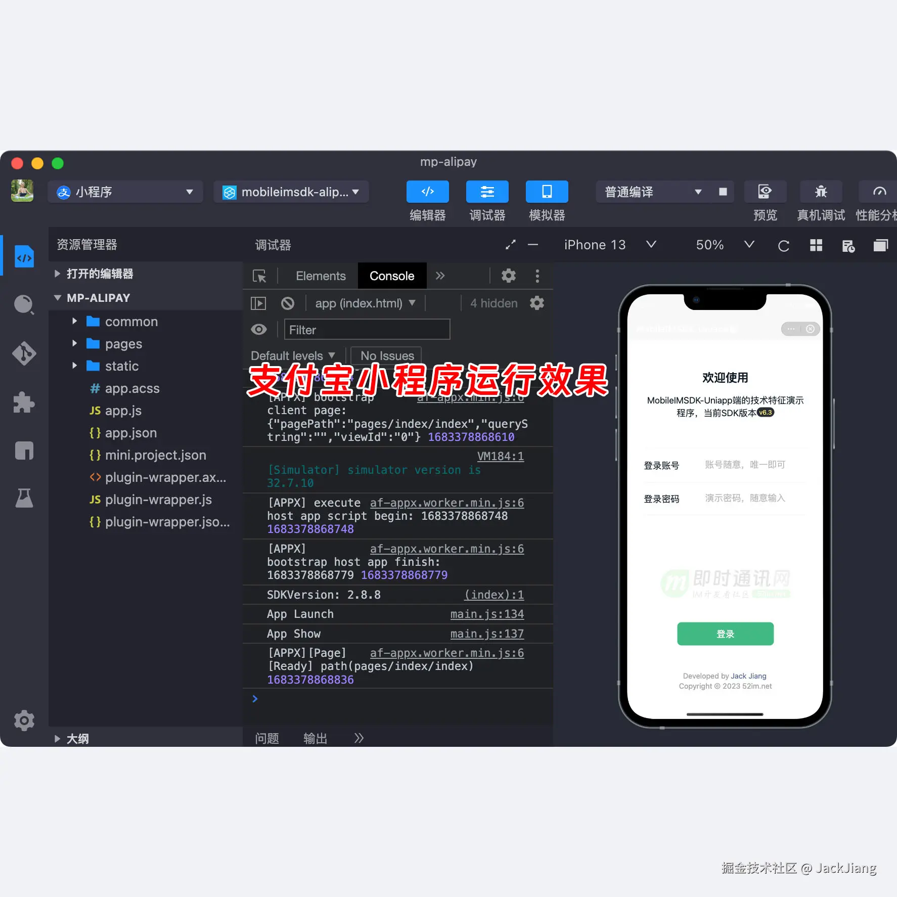Open the Git source control panel
Screen dimensions: 897x897
[x=24, y=353]
